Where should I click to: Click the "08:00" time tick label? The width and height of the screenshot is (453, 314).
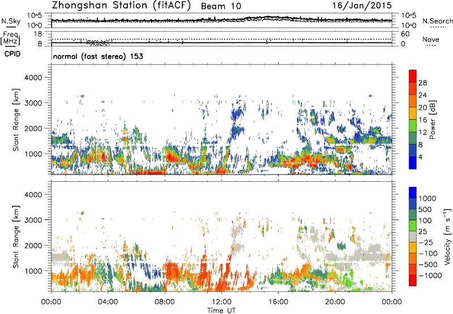165,302
